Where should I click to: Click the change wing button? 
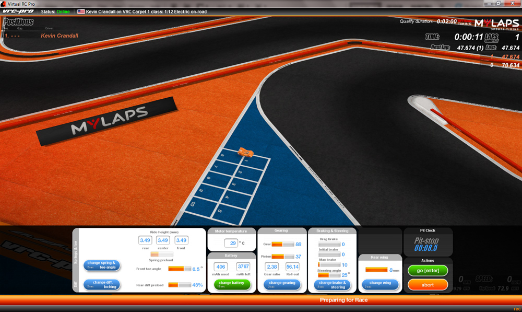(x=380, y=284)
